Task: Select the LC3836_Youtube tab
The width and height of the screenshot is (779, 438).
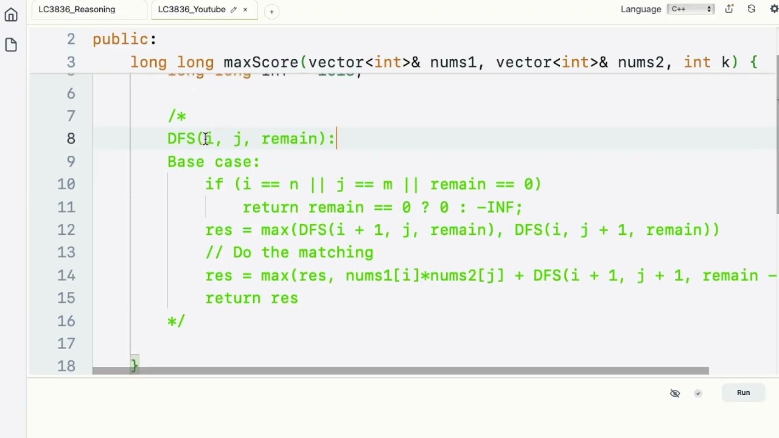Action: click(x=192, y=10)
